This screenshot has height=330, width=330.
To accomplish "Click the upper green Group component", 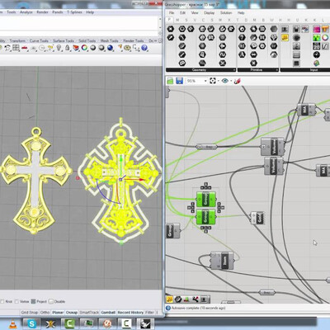I will pos(206,199).
